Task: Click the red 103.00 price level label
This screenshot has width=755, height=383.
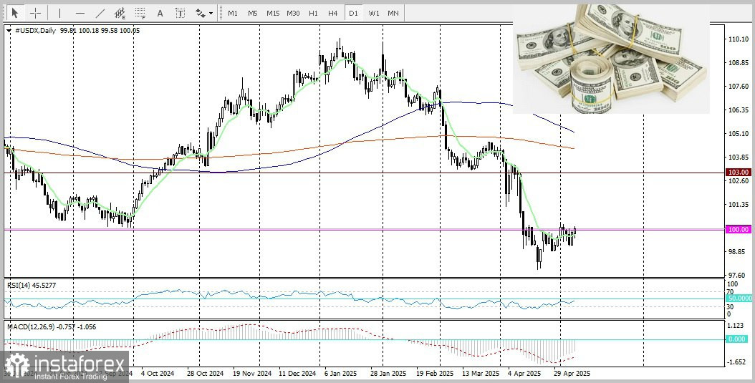Action: coord(738,173)
